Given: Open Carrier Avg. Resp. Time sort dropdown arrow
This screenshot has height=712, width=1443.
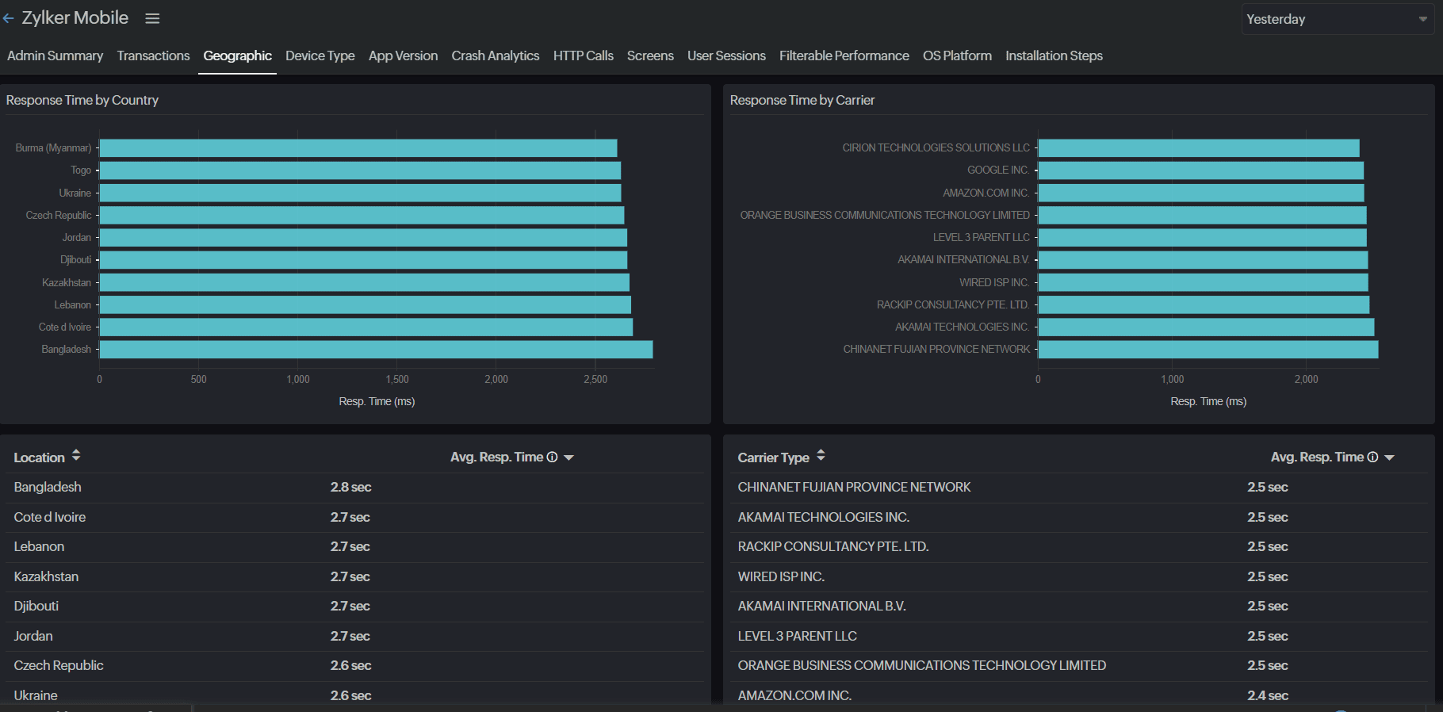Looking at the screenshot, I should pyautogui.click(x=1389, y=457).
